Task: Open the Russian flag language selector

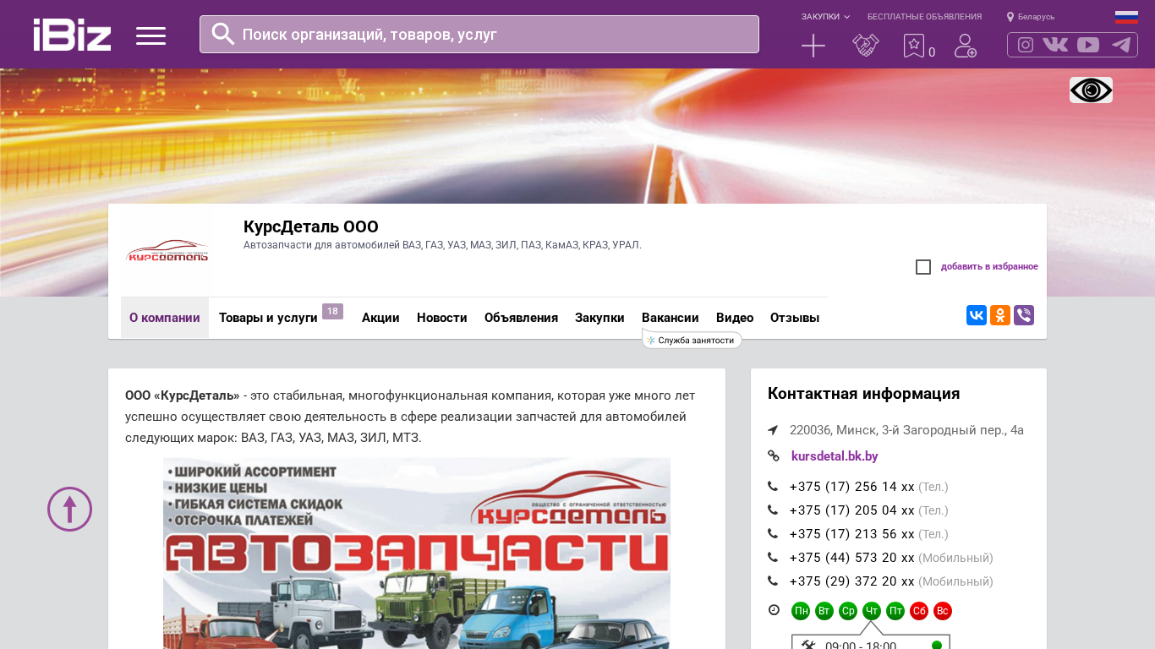Action: point(1126,17)
